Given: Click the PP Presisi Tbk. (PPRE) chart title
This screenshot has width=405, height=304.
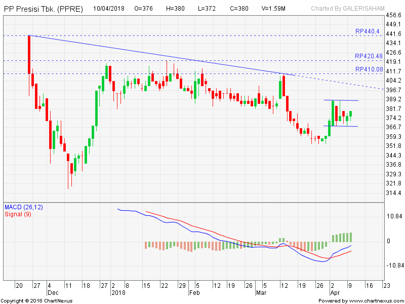Looking at the screenshot, I should point(43,9).
